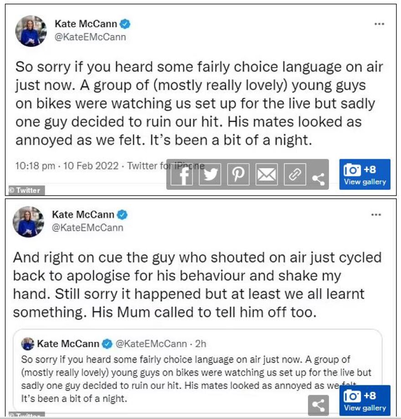The height and width of the screenshot is (419, 401).
Task: Click the profile photo in the second tweet
Action: click(x=28, y=222)
